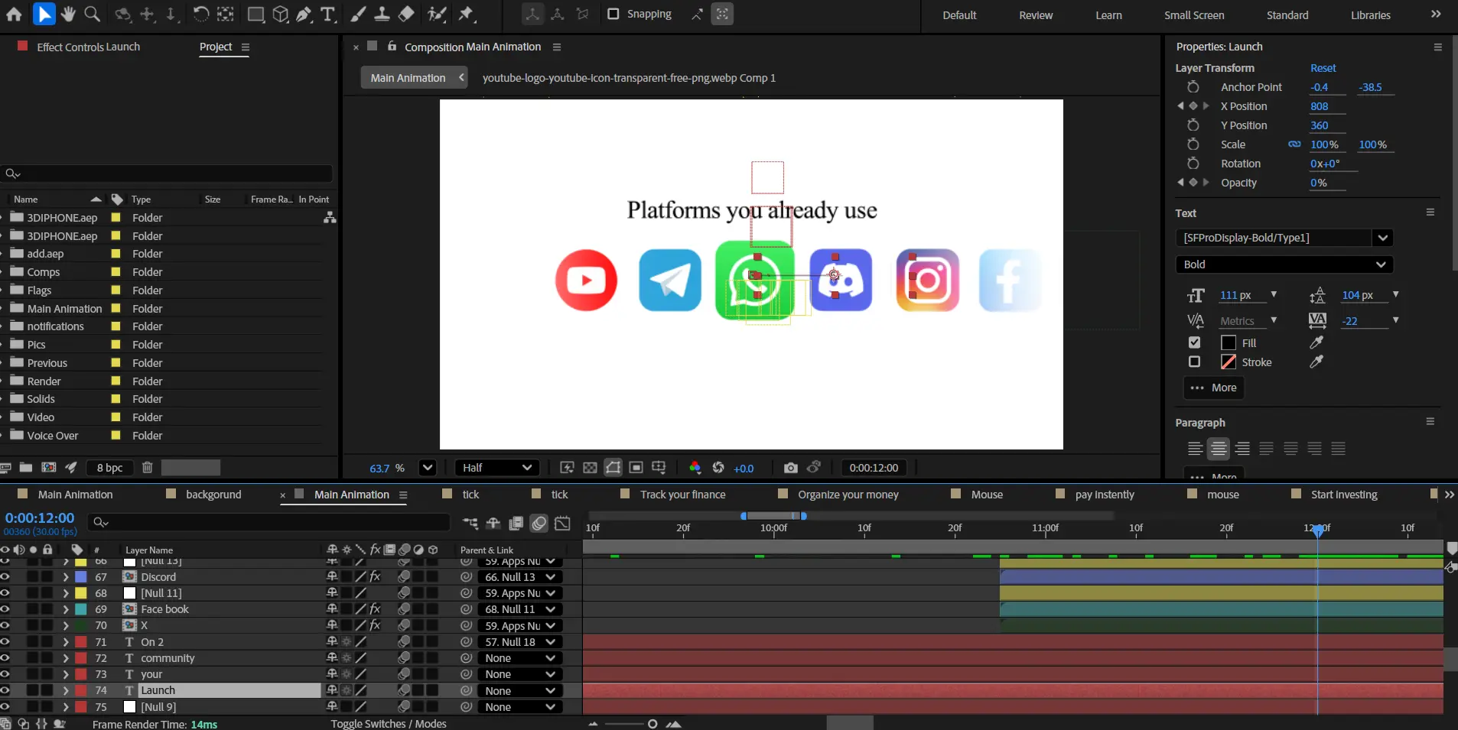Open the background composition tab

(213, 495)
